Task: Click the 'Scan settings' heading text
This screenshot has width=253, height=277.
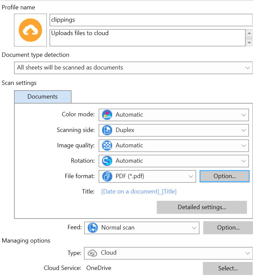Action: [19, 83]
